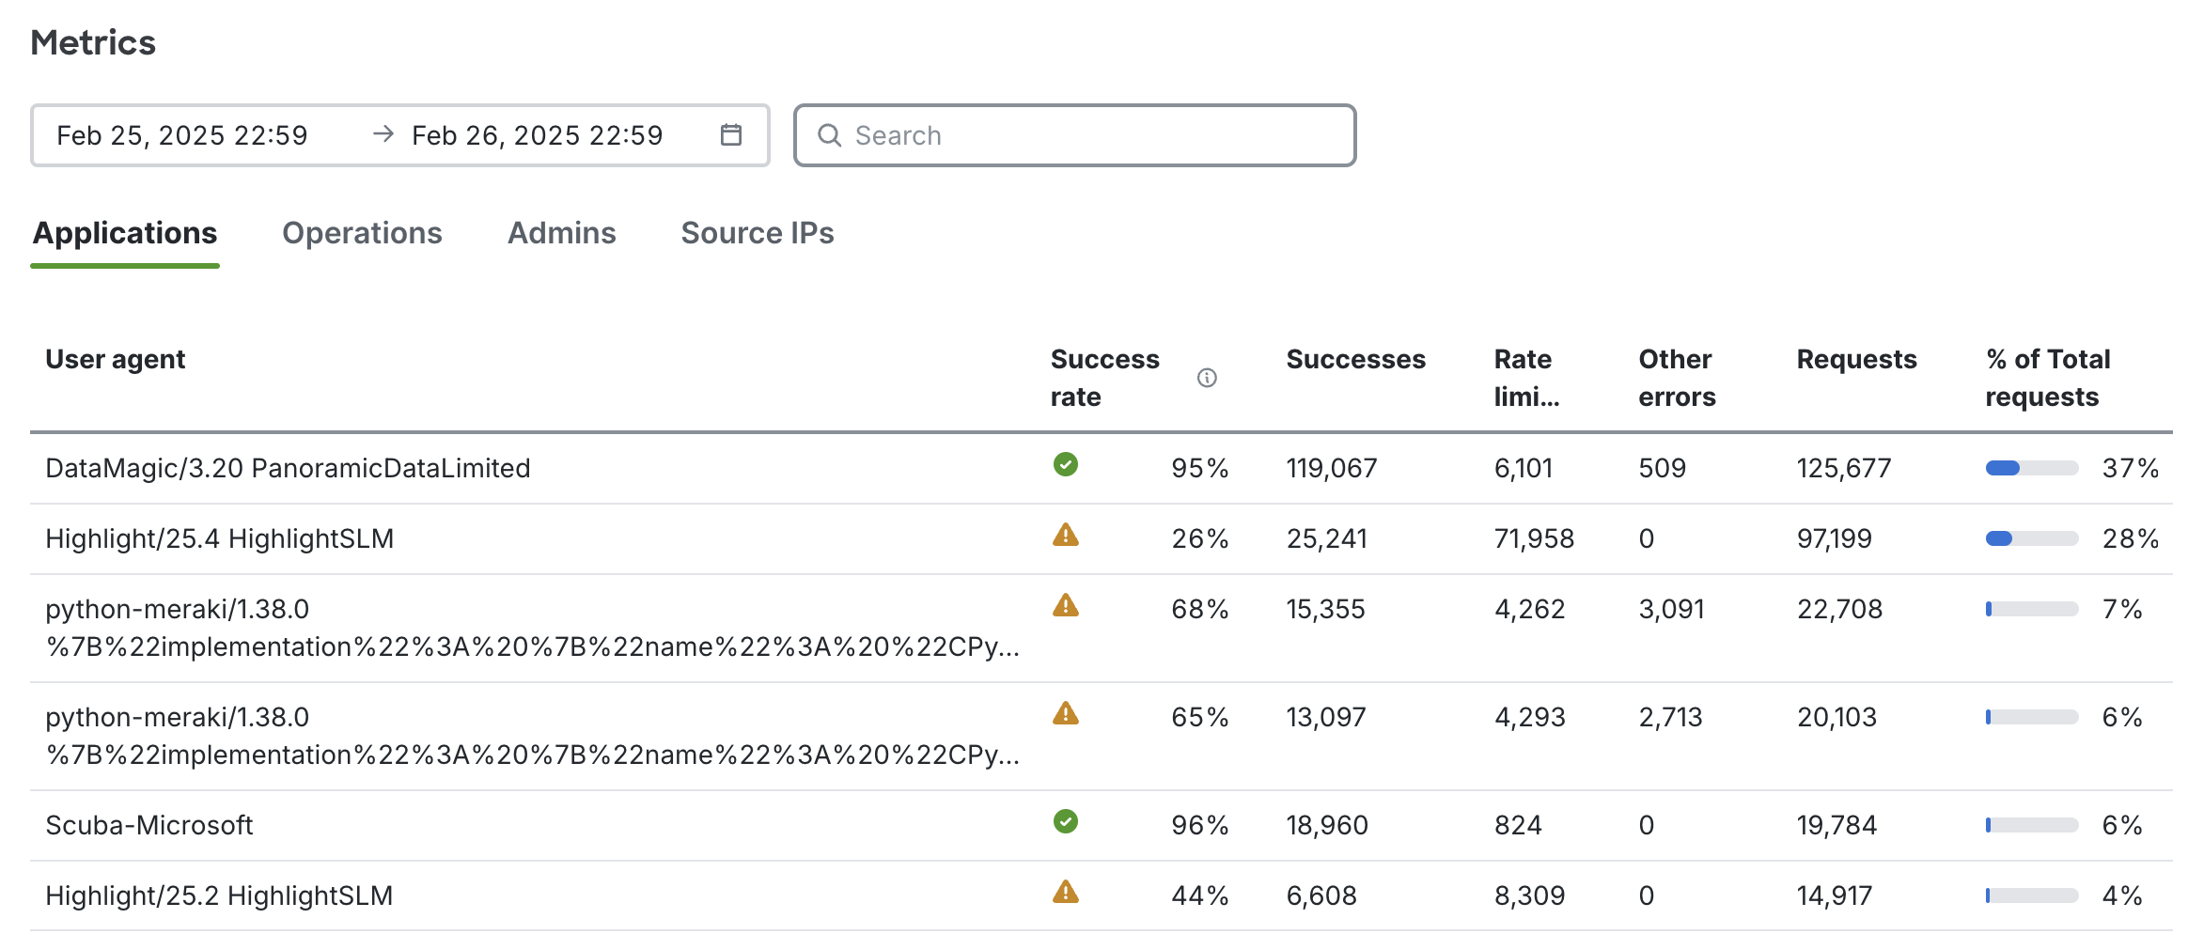
Task: Click the green checkmark beside Scuba-Microsoft
Action: click(1066, 823)
